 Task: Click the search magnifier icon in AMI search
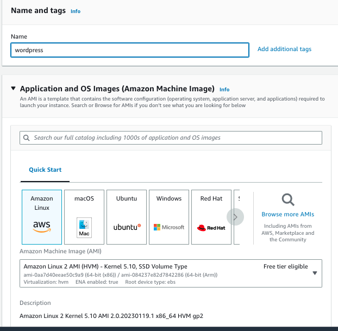tap(27, 138)
